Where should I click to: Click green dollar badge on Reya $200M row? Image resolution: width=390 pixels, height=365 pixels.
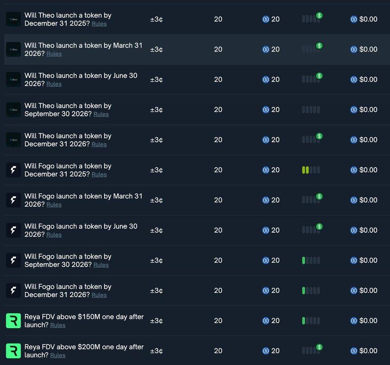click(319, 347)
